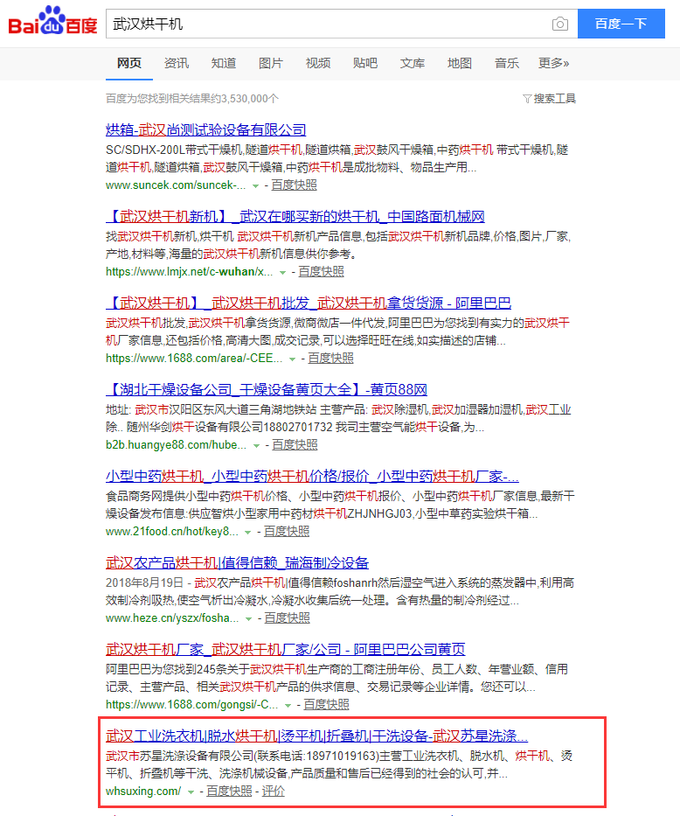Open 搜索工具 filter options
Image resolution: width=680 pixels, height=816 pixels.
tap(550, 98)
